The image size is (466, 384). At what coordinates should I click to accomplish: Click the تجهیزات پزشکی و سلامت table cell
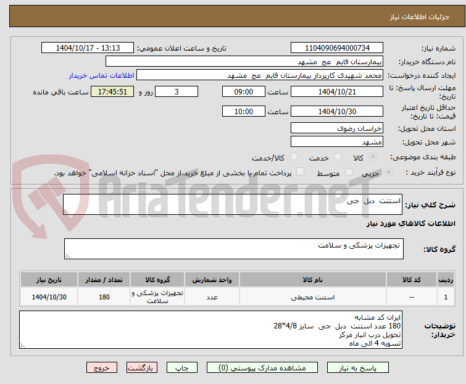[x=157, y=297]
